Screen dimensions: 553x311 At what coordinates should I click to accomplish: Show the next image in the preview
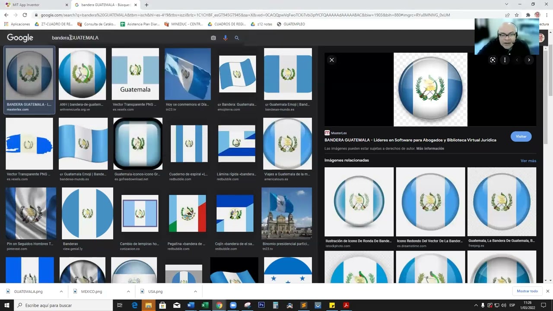click(529, 60)
